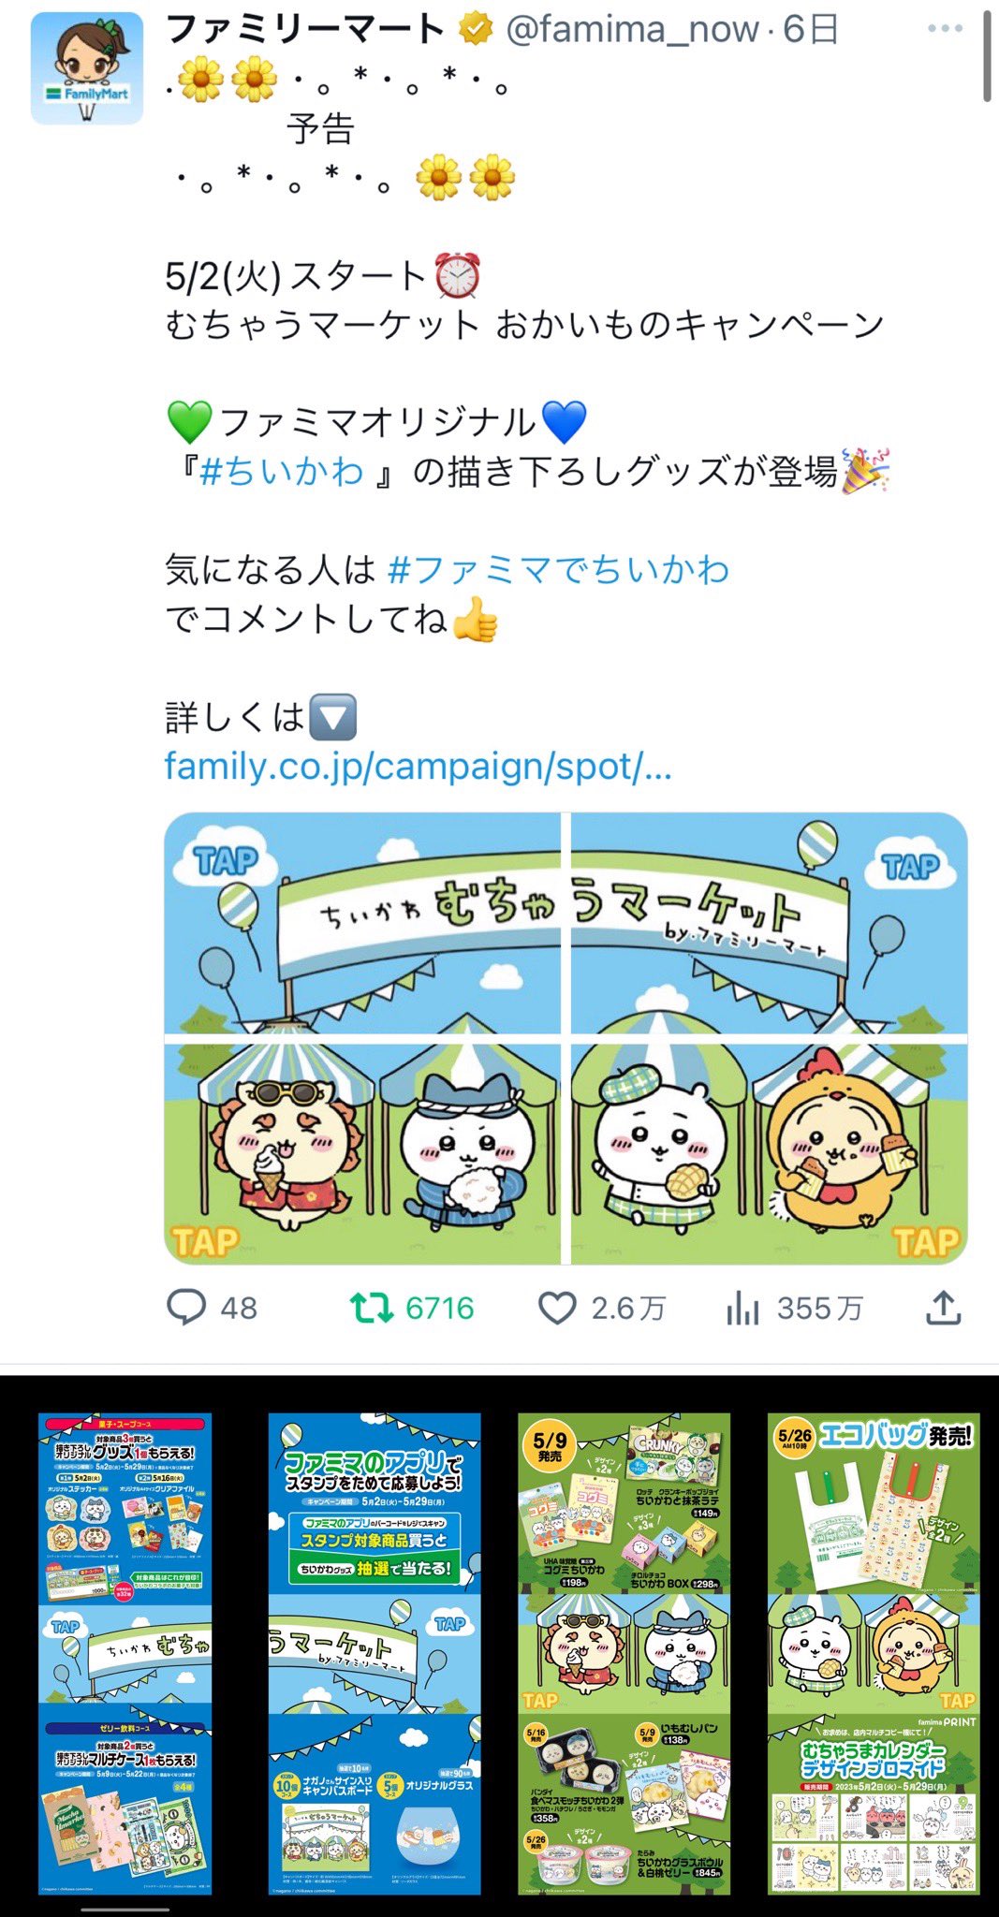The height and width of the screenshot is (1917, 999).
Task: Open the three-dot more options menu
Action: pyautogui.click(x=945, y=29)
